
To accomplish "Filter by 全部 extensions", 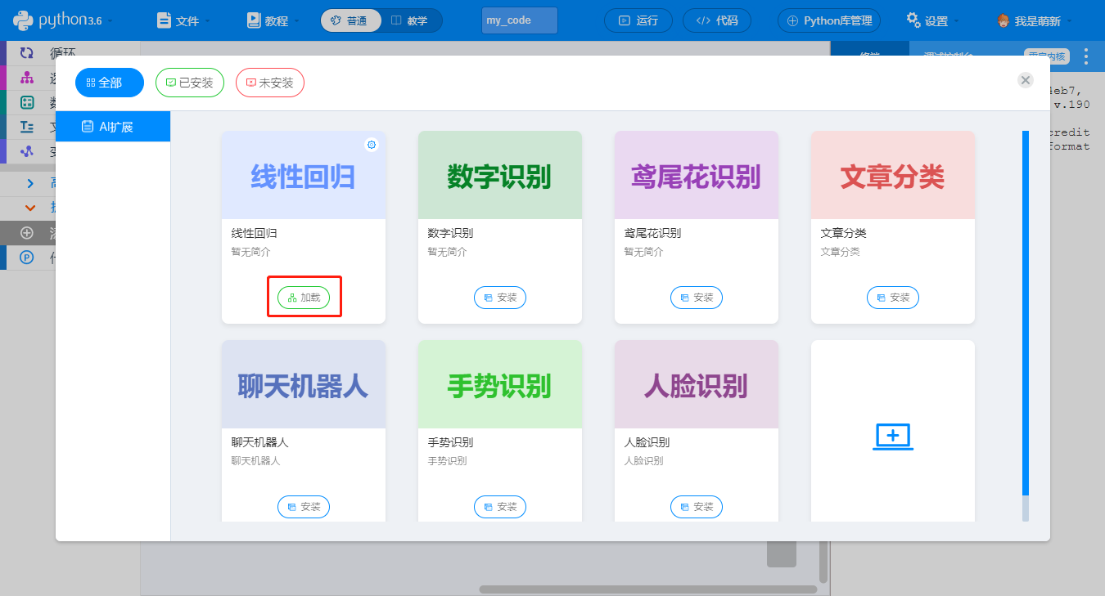I will [x=110, y=83].
